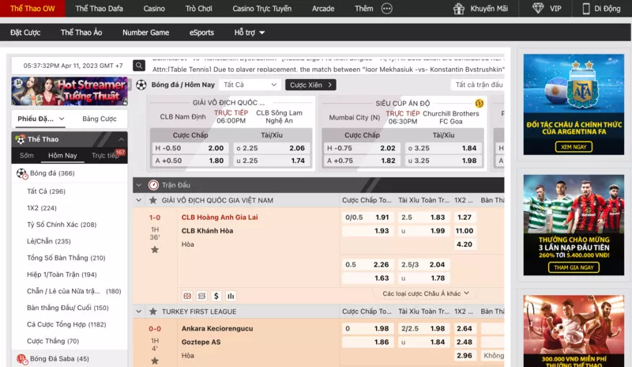The height and width of the screenshot is (367, 632).
Task: Bet o 3.25 at 1.84 on Mumbai City card
Action: pos(442,148)
